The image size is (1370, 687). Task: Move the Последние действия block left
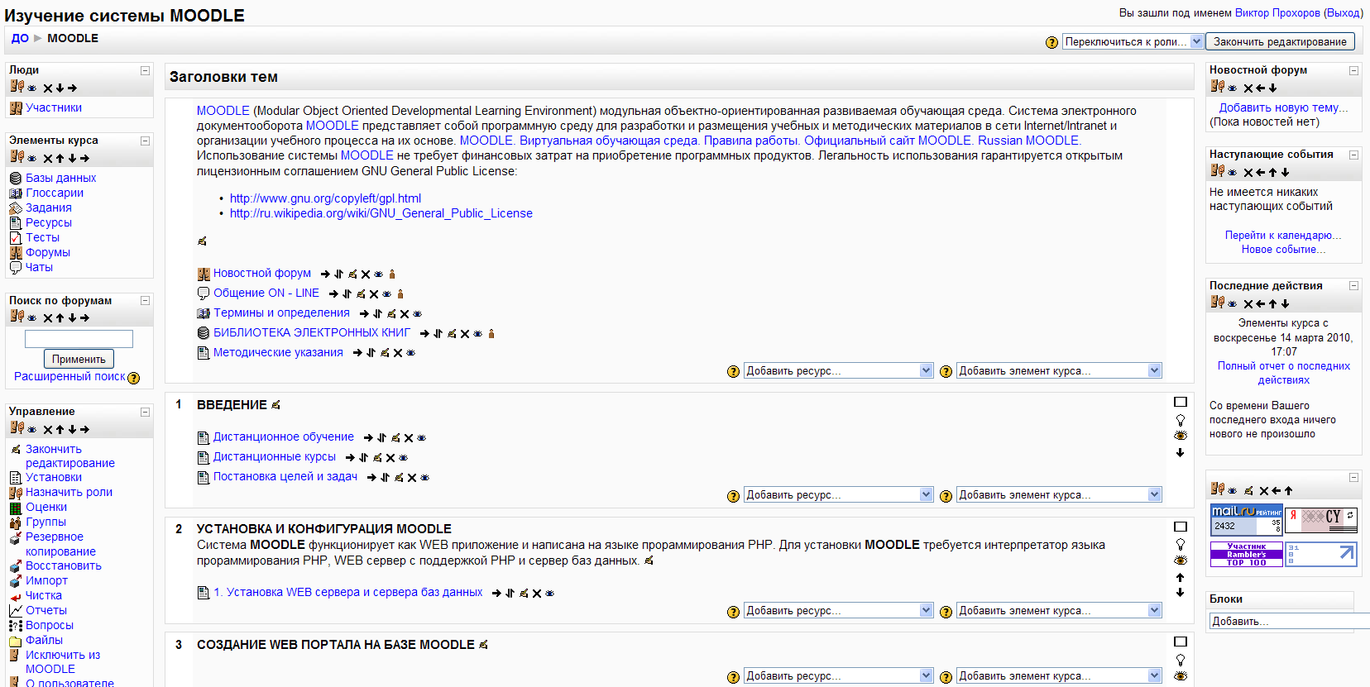[x=1261, y=304]
